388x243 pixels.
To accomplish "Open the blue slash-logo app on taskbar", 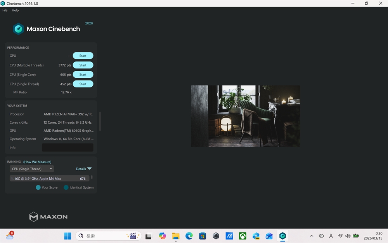I will click(229, 236).
